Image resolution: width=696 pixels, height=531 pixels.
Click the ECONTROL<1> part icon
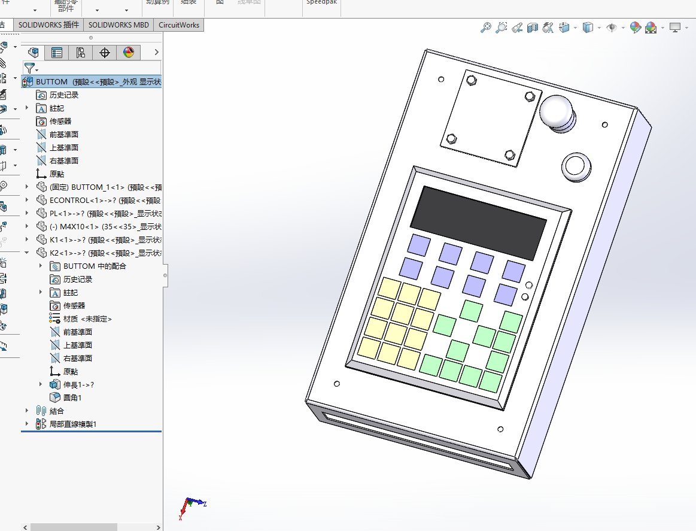click(41, 200)
